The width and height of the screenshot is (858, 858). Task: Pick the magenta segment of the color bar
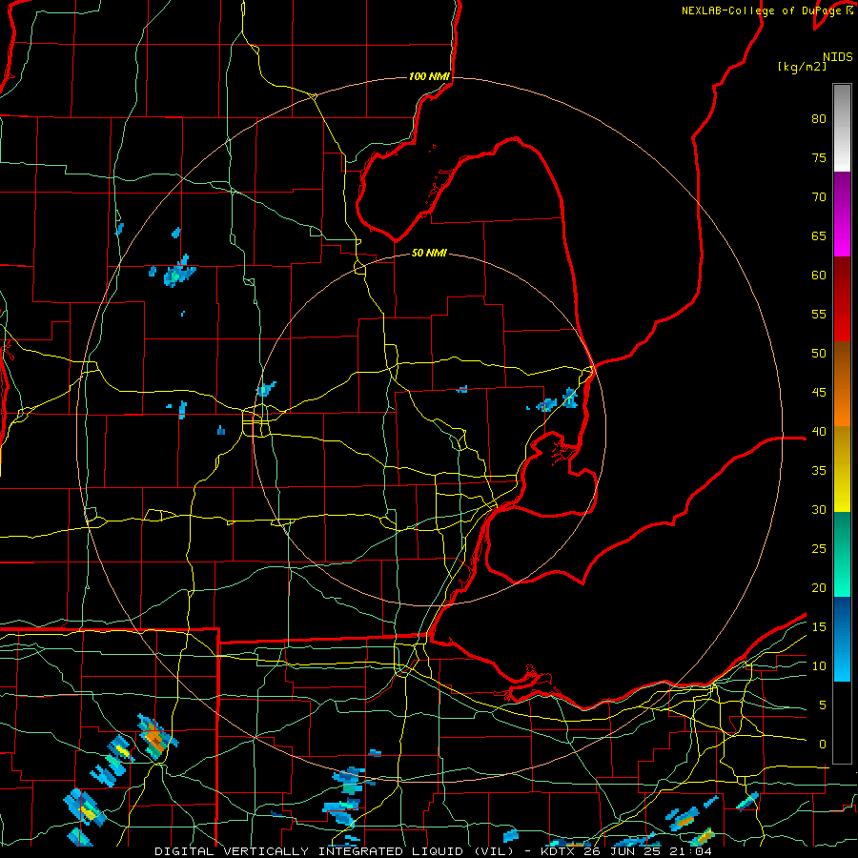pos(842,236)
